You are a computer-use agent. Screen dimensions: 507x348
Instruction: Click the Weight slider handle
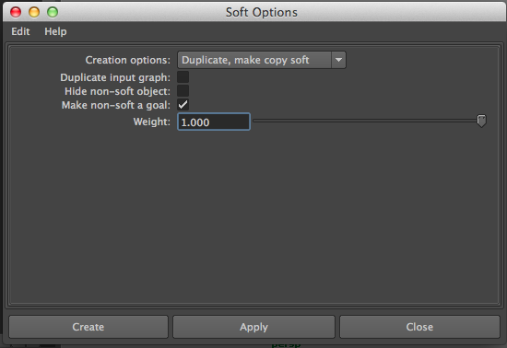click(x=481, y=121)
